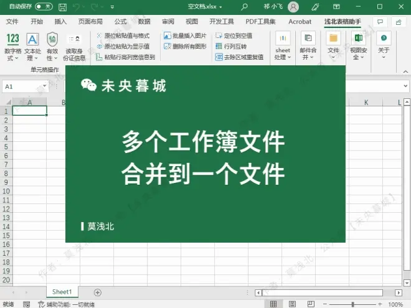The height and width of the screenshot is (308, 411).
Task: Switch to Page Layout view icon
Action: click(292, 304)
